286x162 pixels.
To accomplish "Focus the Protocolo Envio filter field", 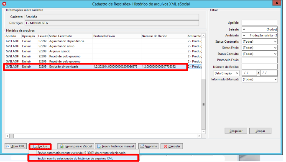I will (259, 60).
